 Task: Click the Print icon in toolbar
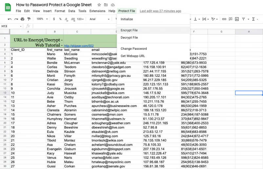pos(23,19)
